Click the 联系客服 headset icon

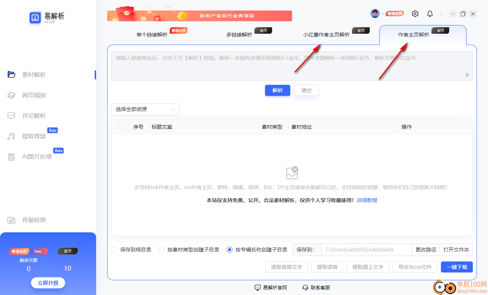tap(305, 288)
